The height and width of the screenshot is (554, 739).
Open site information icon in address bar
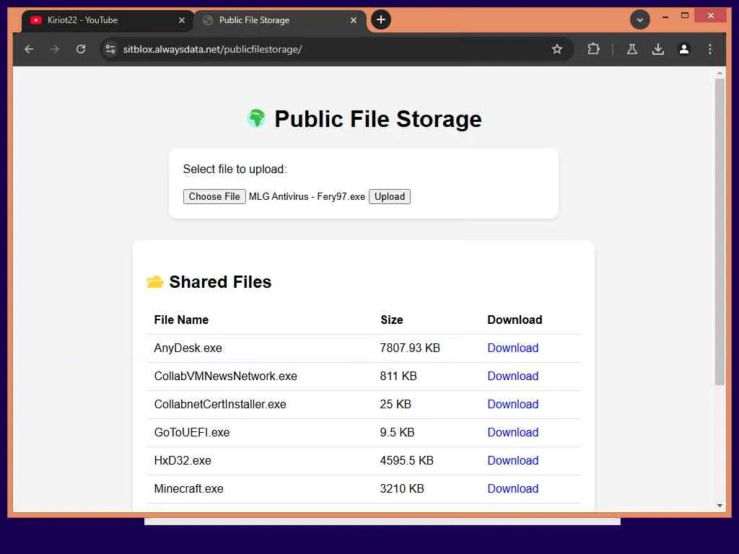pos(110,49)
